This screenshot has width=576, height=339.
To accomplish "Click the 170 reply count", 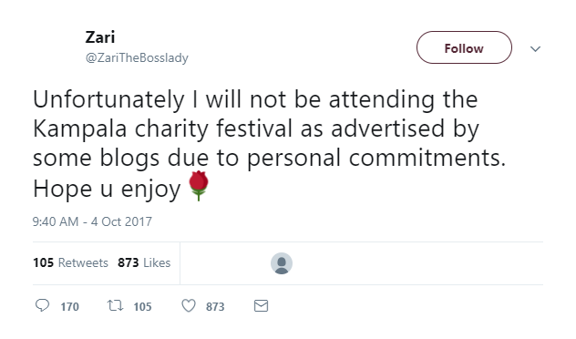I will click(69, 307).
